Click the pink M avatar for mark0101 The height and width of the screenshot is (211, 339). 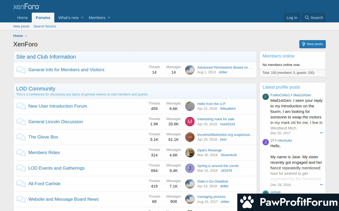pos(190,122)
